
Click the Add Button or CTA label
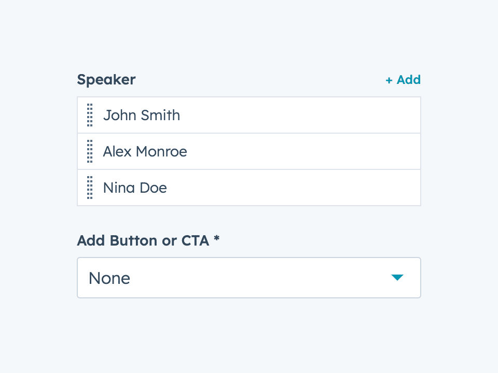pyautogui.click(x=144, y=240)
